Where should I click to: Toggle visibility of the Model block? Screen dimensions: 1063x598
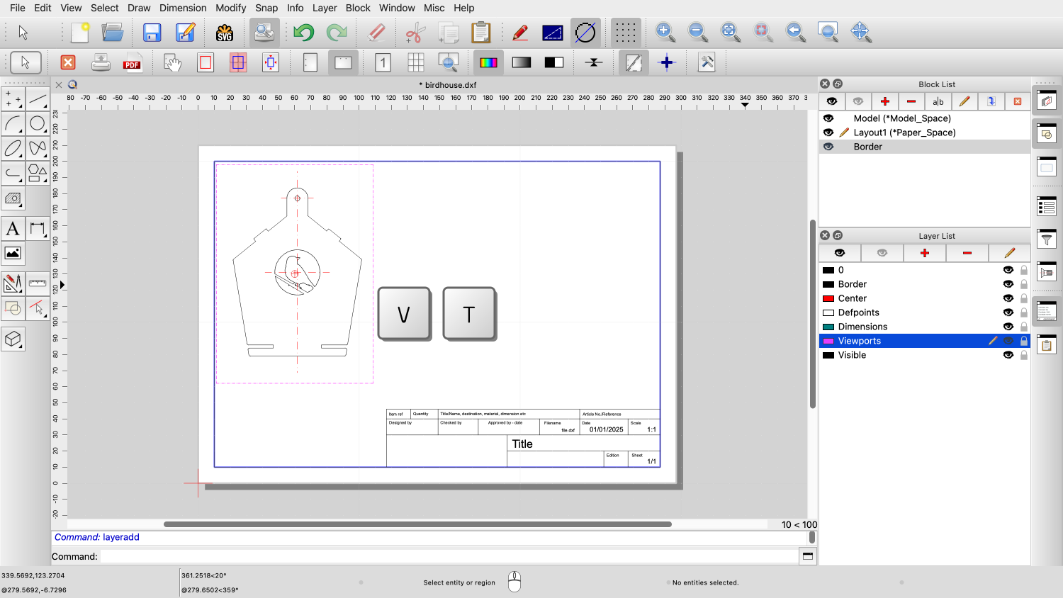828,118
